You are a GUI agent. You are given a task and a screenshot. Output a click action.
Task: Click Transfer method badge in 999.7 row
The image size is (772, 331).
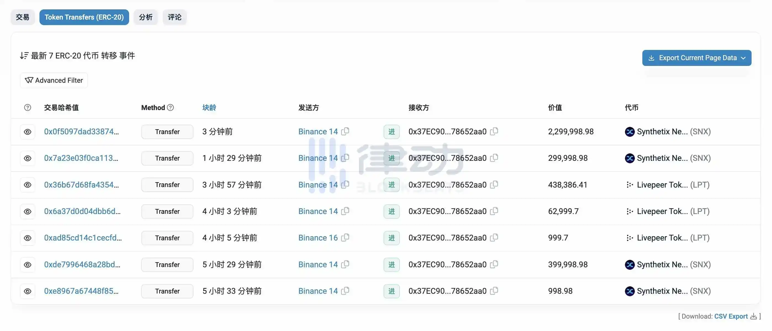click(167, 238)
